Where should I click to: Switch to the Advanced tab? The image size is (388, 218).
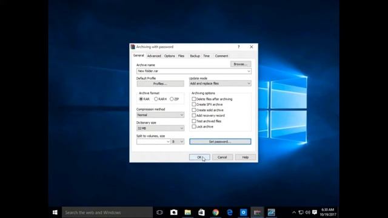(154, 56)
